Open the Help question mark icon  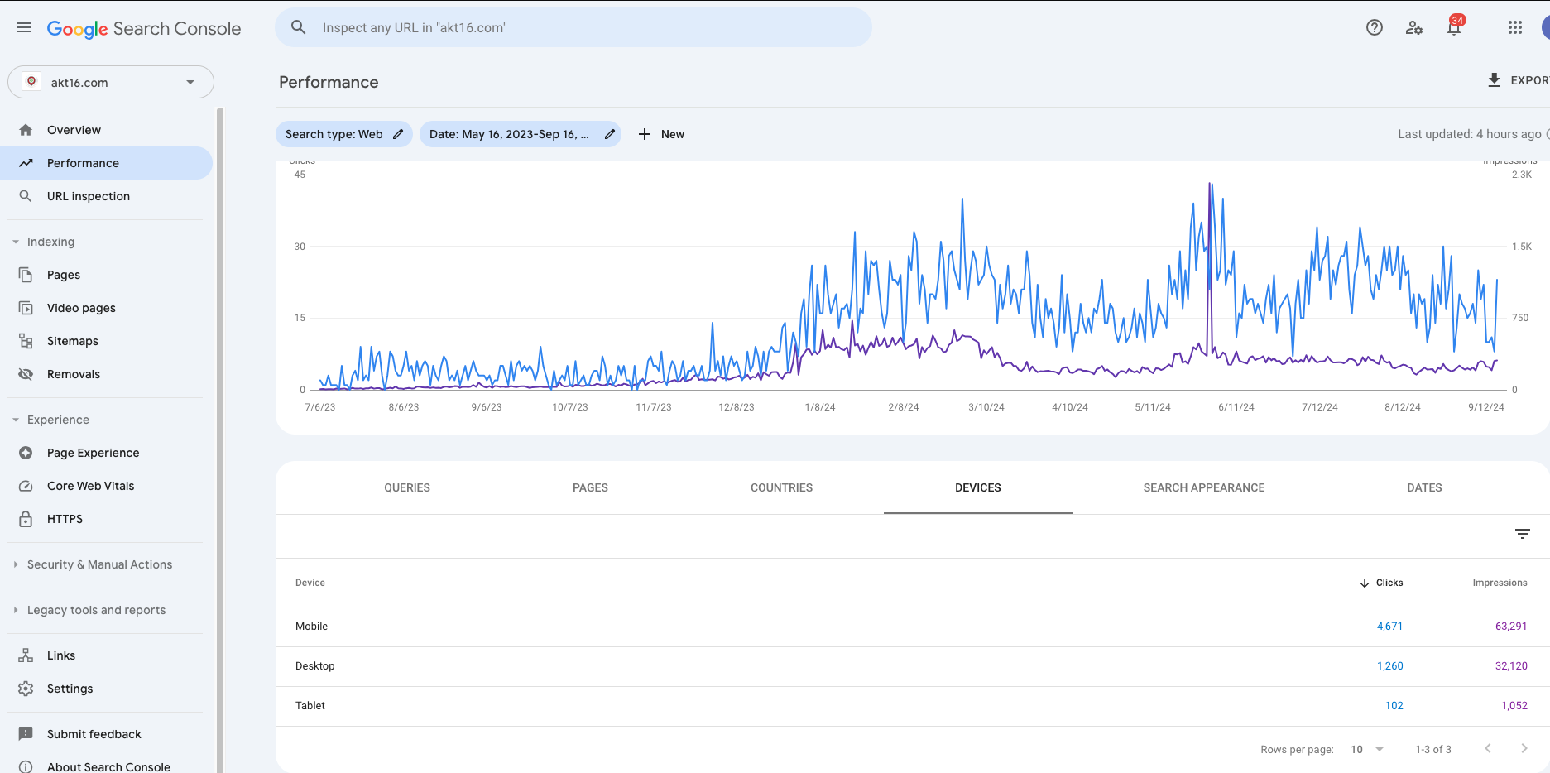pos(1375,27)
